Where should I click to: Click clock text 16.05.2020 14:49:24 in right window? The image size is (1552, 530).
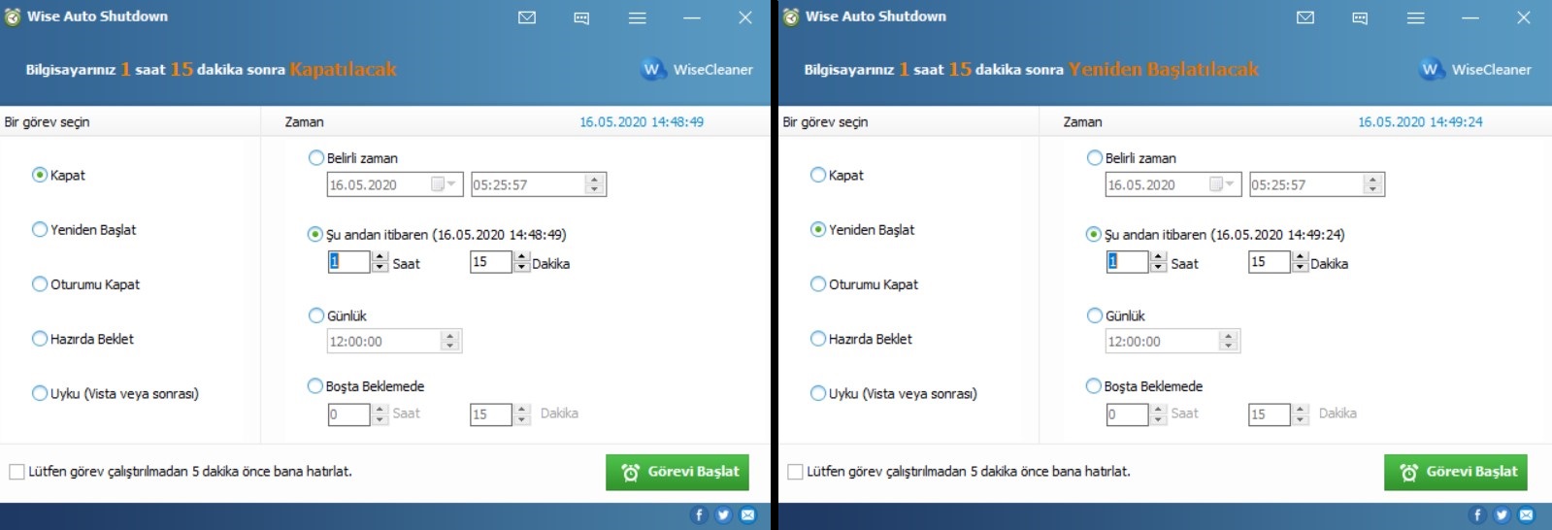1420,121
